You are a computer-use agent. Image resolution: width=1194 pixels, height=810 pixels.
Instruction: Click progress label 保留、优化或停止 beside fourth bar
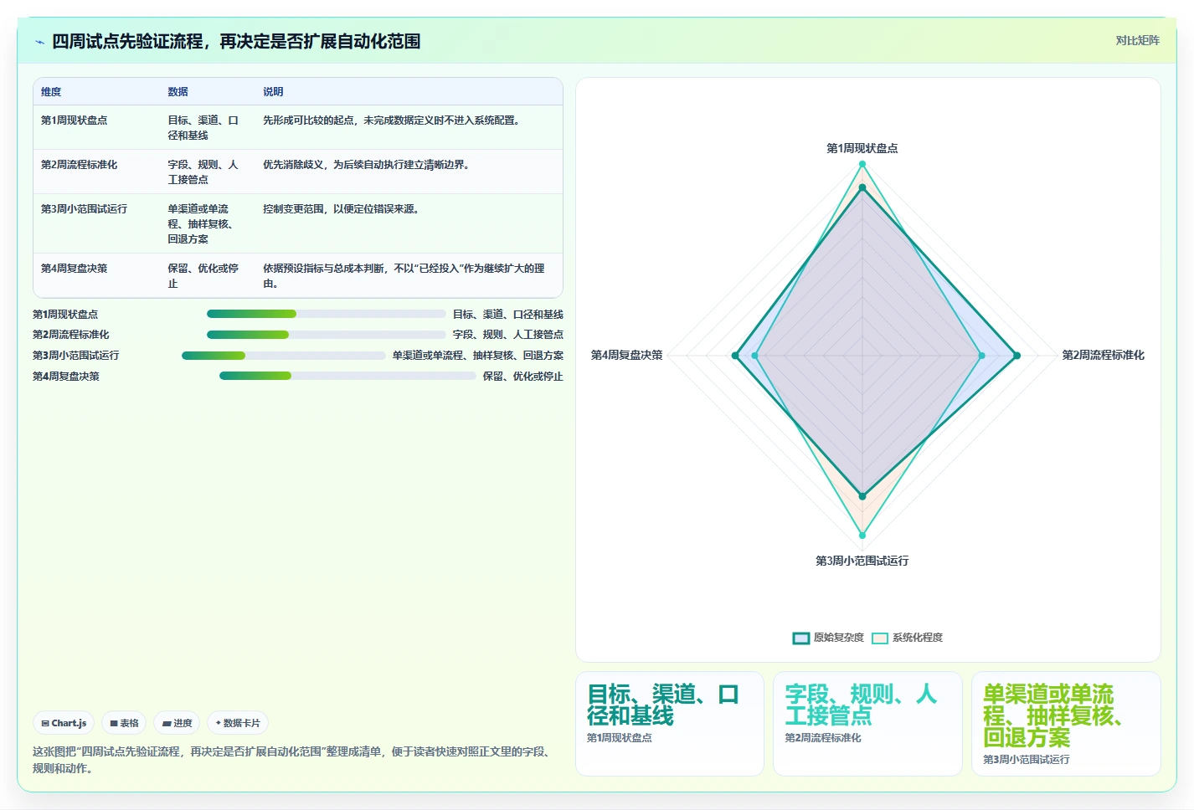(x=523, y=377)
